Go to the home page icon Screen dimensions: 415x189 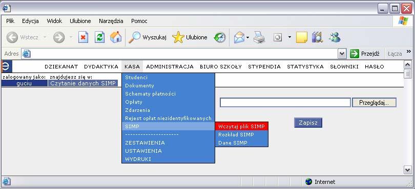[116, 37]
